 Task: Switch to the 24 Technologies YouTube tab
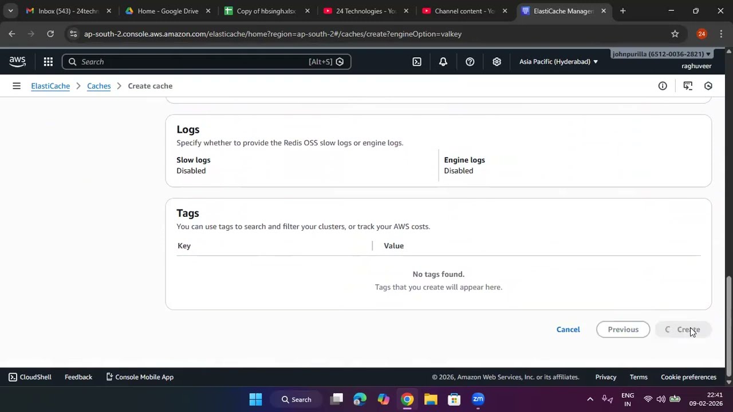point(365,11)
